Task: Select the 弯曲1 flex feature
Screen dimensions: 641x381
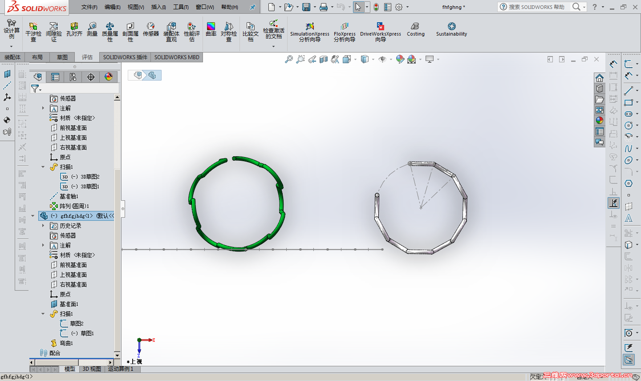Action: click(62, 343)
